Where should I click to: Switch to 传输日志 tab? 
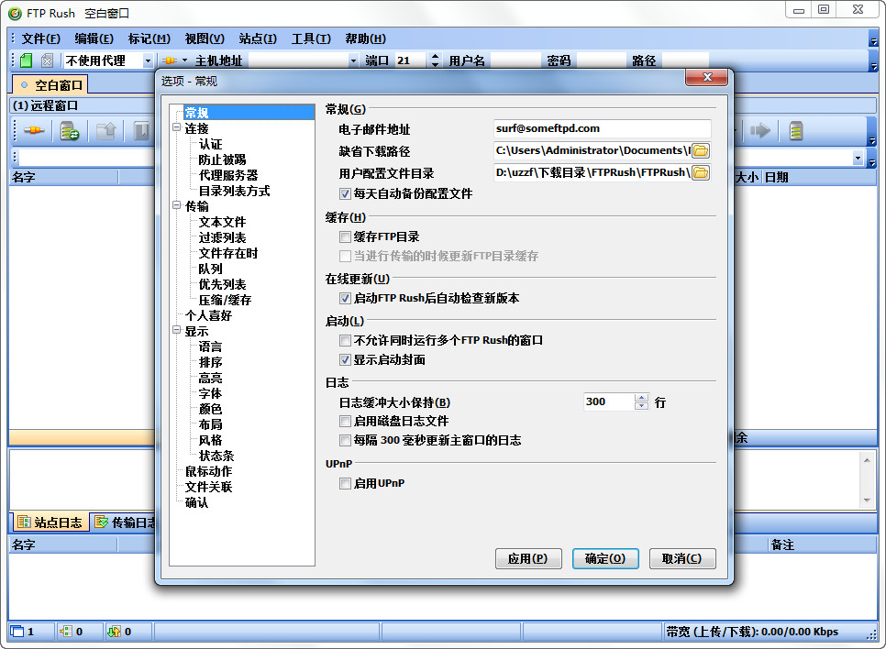124,522
